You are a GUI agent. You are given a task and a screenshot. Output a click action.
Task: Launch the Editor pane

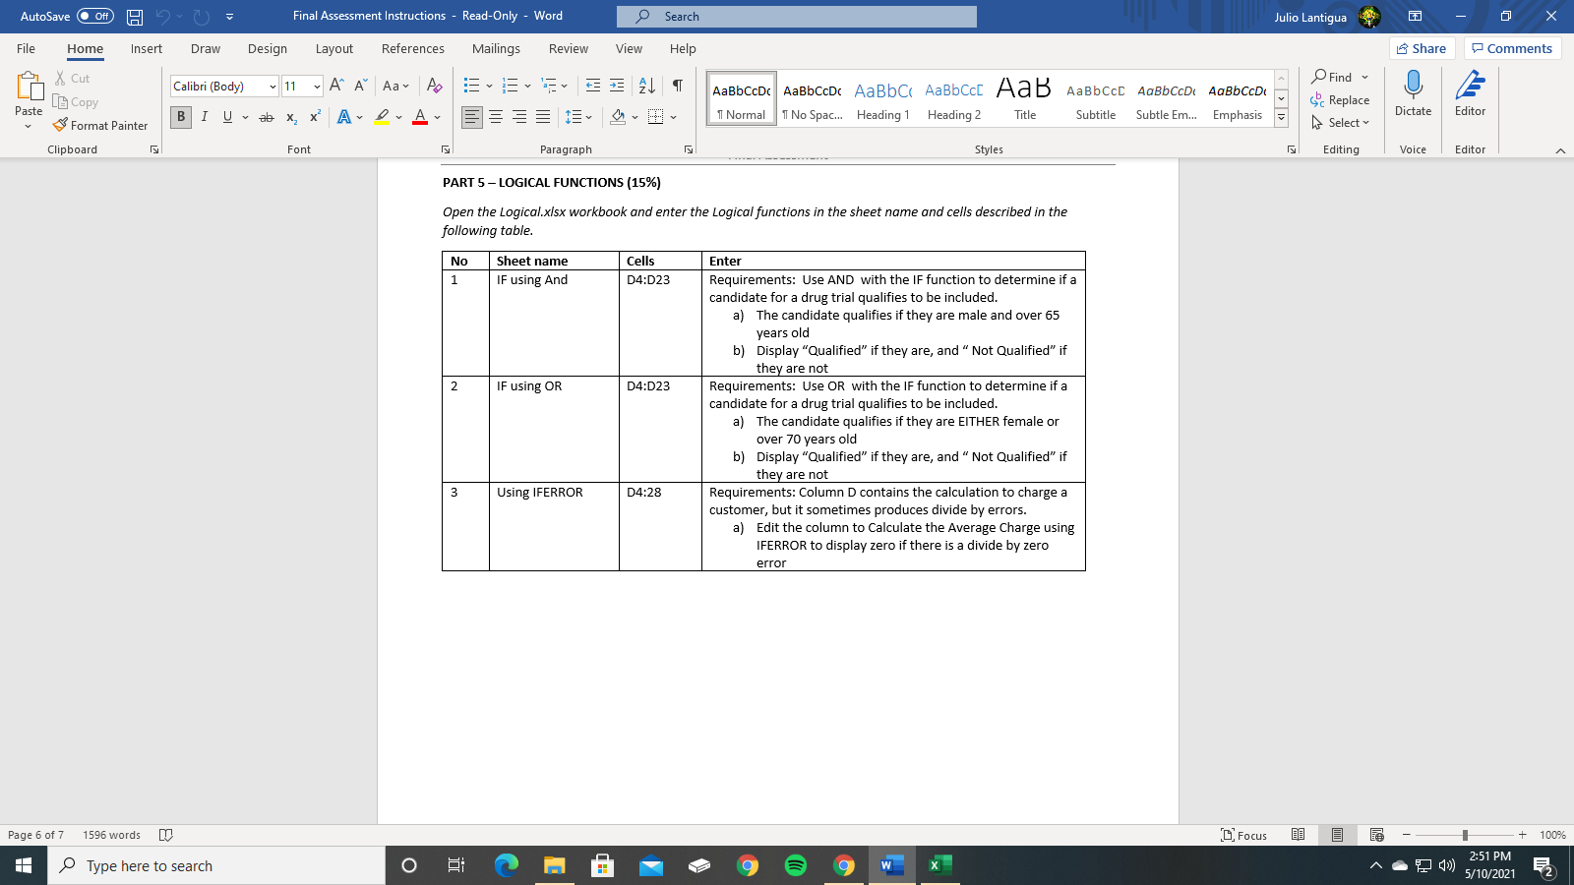[1470, 95]
